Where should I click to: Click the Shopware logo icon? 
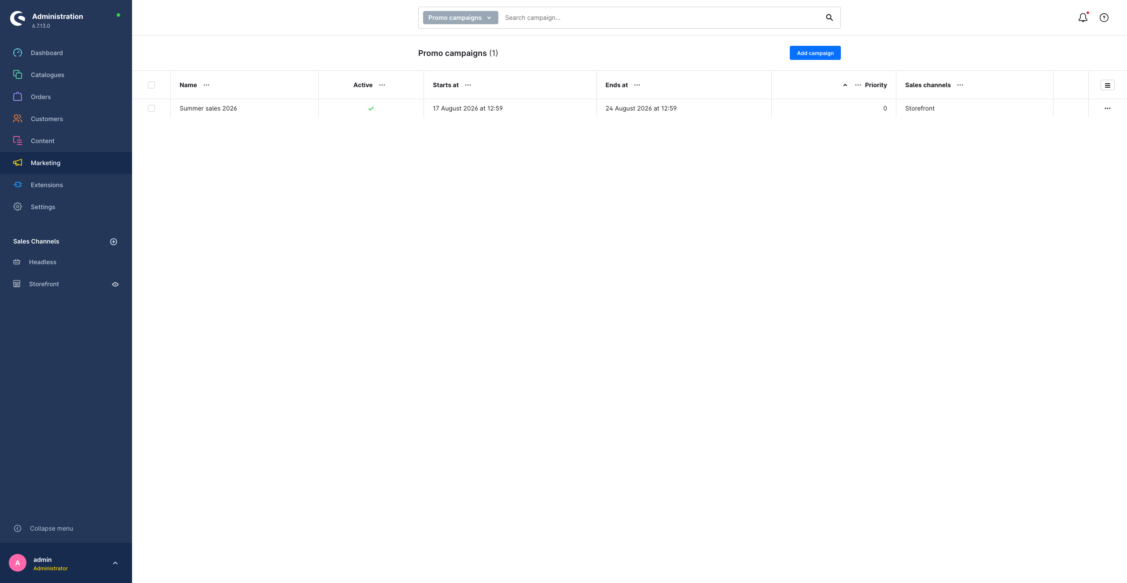click(x=18, y=18)
